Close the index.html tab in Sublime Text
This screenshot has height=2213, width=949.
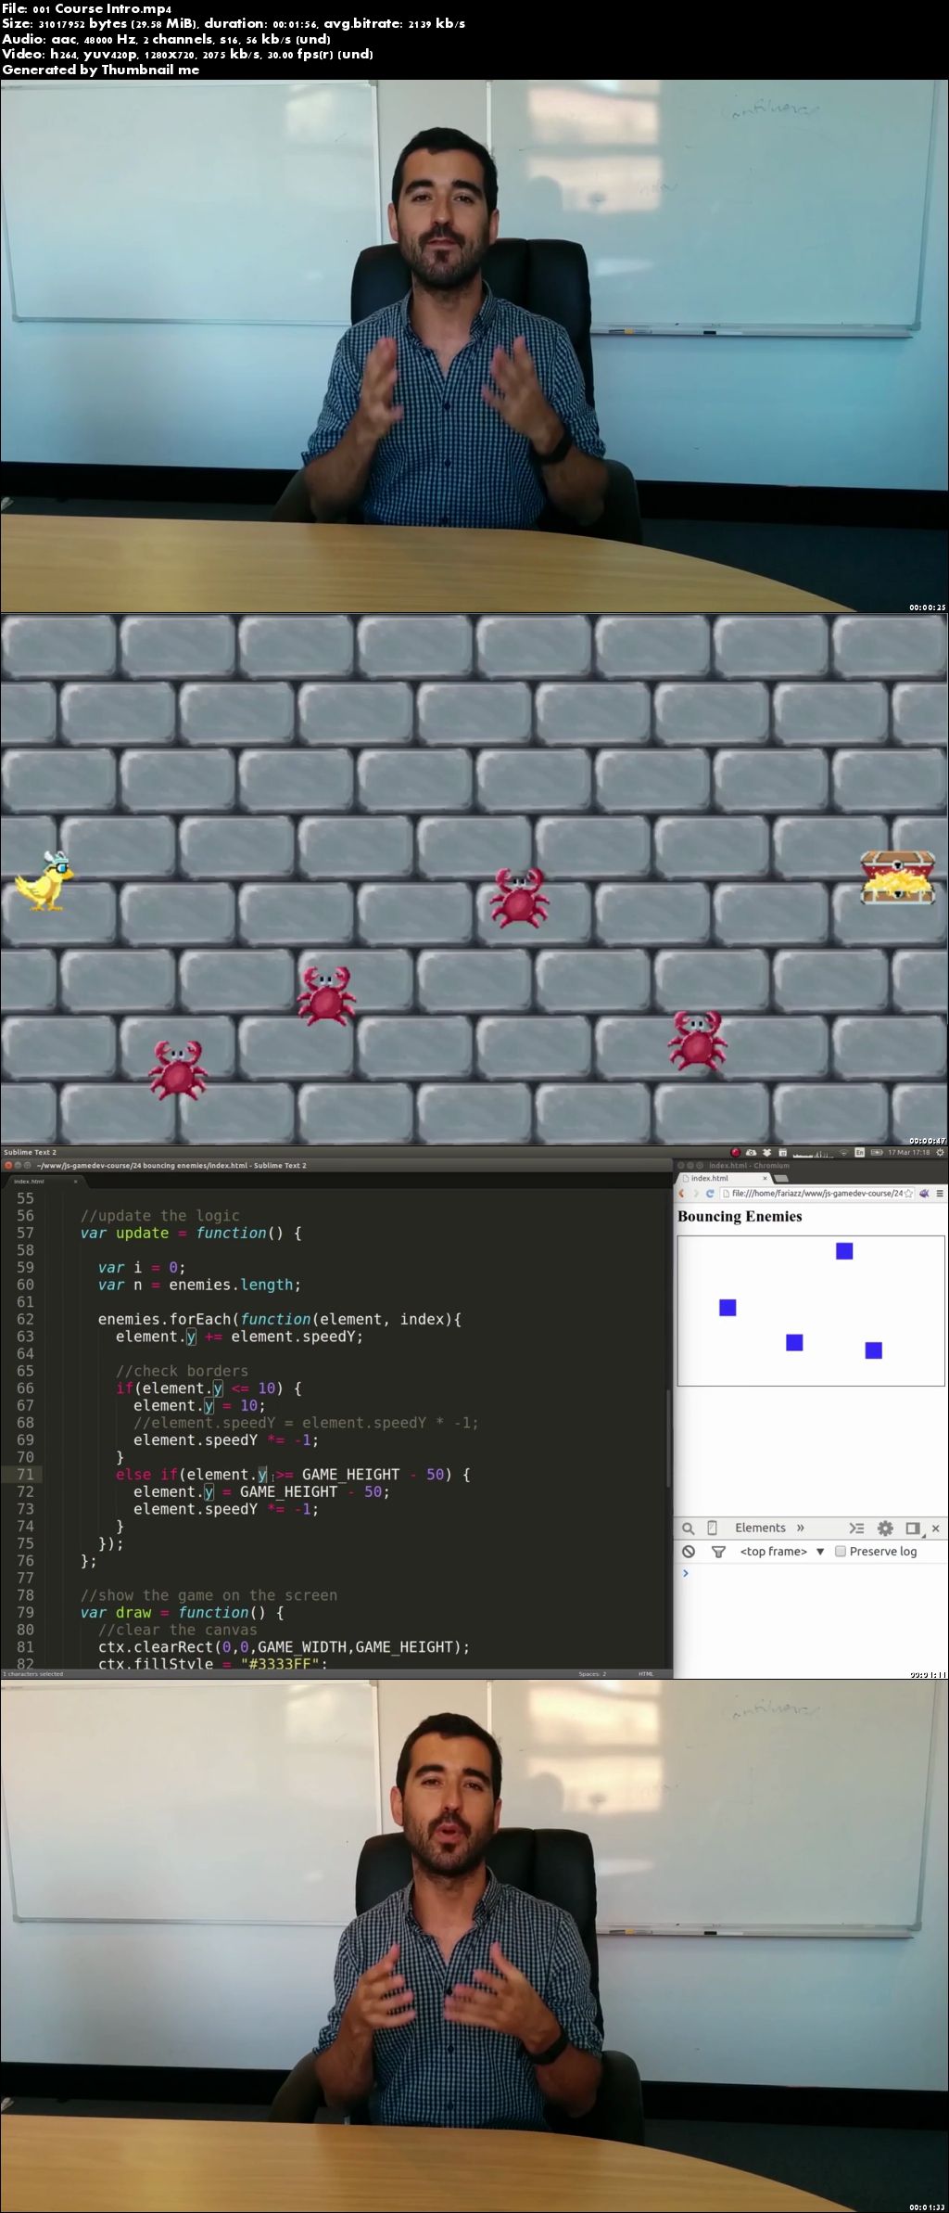coord(75,1182)
